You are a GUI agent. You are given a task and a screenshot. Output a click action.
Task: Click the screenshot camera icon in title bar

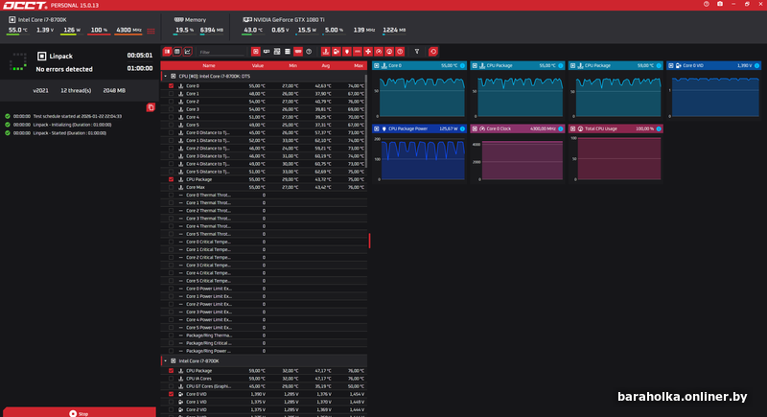click(x=720, y=5)
